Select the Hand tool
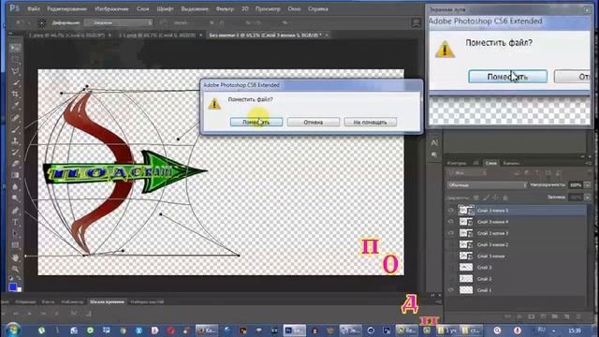Viewport: 599px width, 337px height. point(15,257)
